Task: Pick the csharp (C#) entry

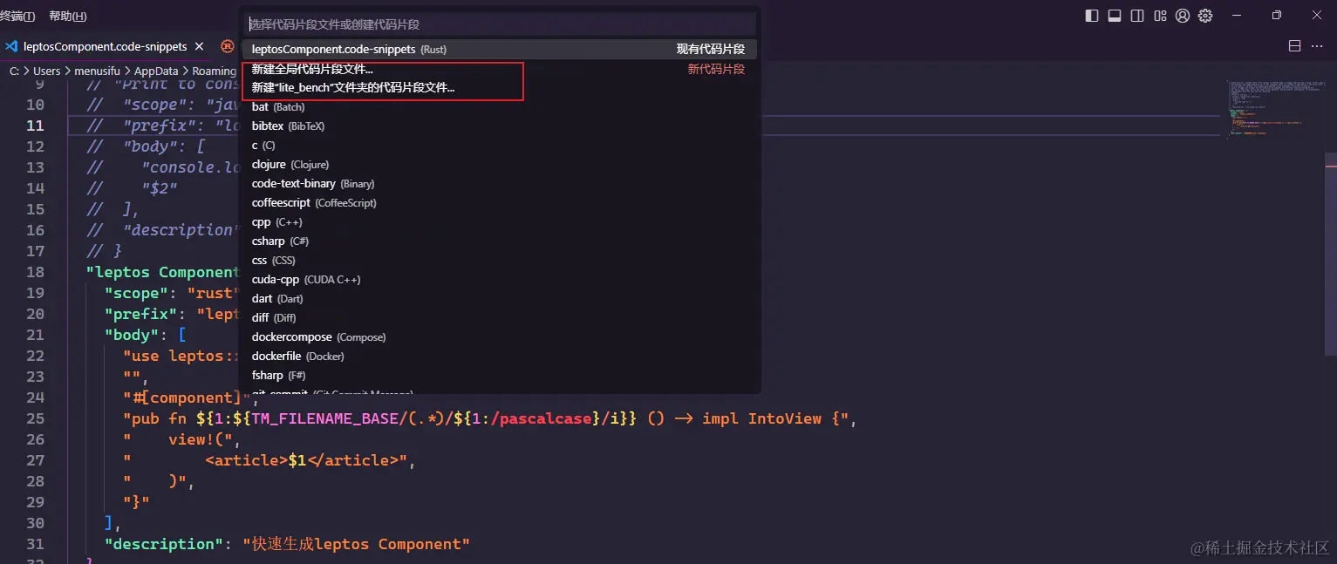Action: pyautogui.click(x=499, y=241)
